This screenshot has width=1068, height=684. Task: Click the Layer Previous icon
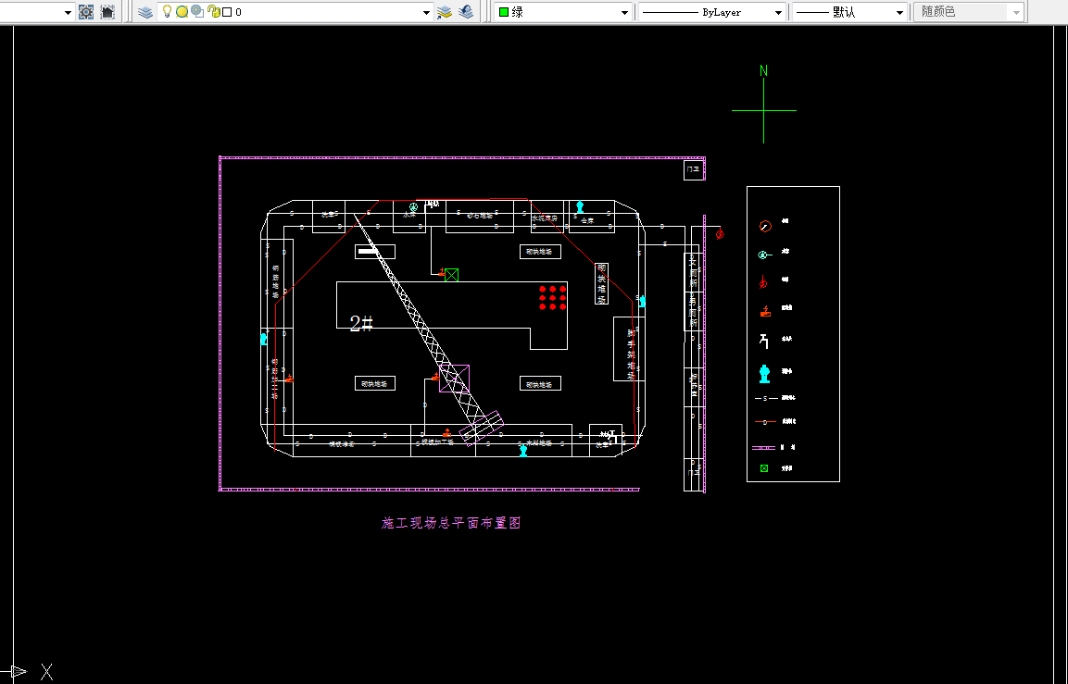point(466,12)
